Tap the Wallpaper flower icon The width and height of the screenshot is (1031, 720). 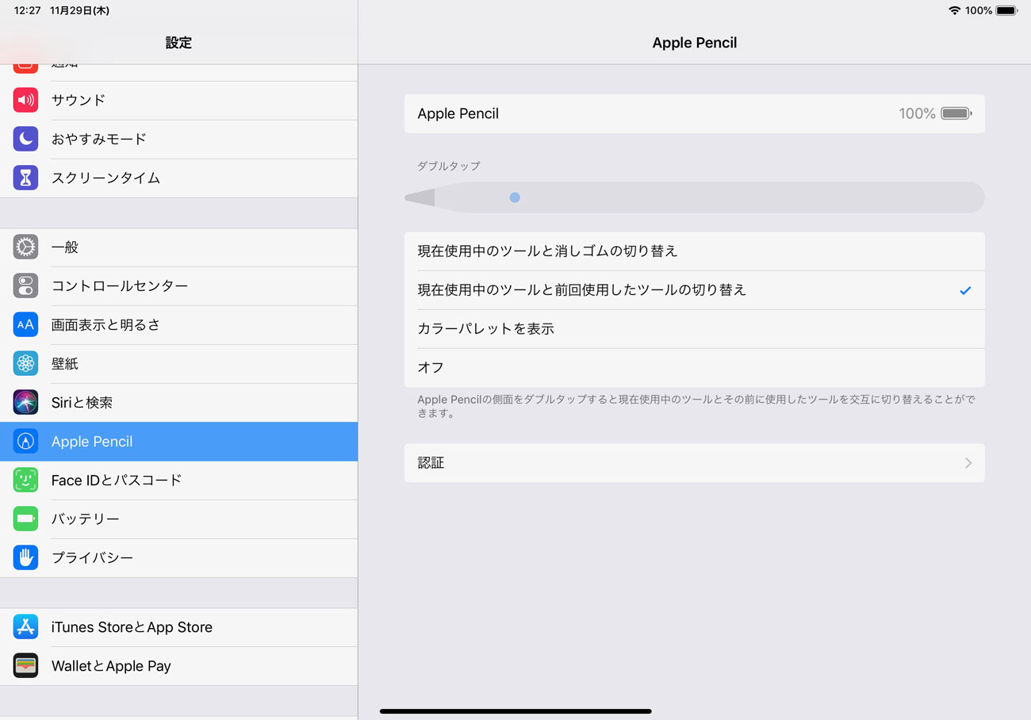coord(25,364)
